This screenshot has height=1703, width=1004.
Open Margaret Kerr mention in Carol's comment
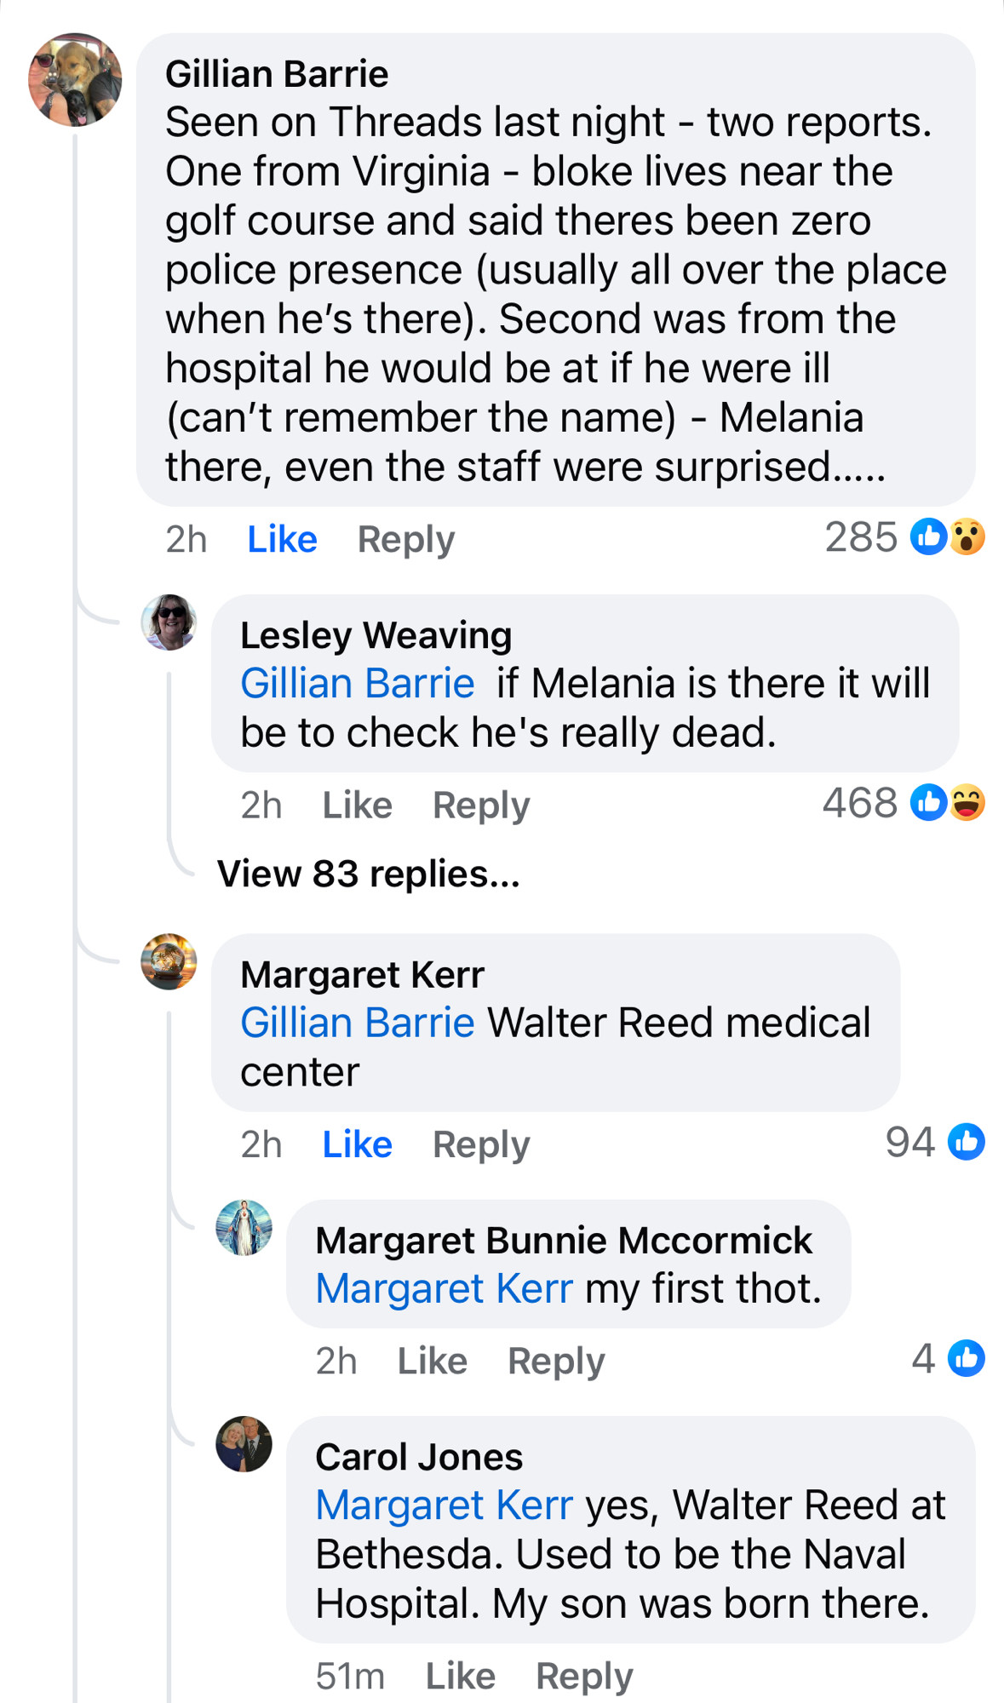[x=444, y=1505]
